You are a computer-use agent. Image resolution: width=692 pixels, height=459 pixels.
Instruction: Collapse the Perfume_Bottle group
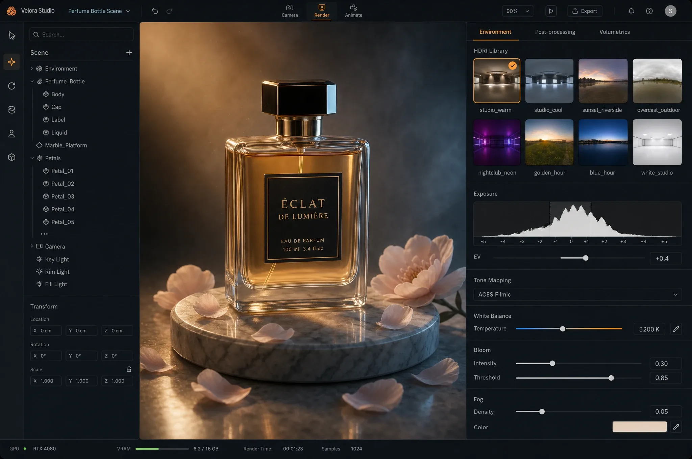[x=32, y=81]
